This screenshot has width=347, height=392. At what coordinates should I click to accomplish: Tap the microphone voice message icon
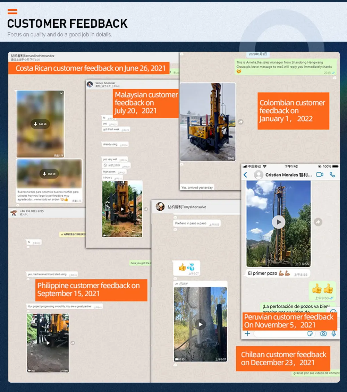coord(334,334)
